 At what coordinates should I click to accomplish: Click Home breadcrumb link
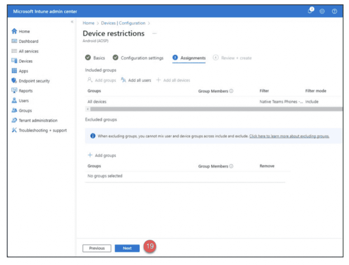(x=88, y=23)
